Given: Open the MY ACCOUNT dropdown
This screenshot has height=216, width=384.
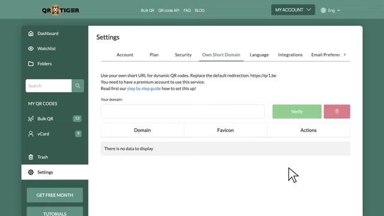Looking at the screenshot, I should (293, 10).
